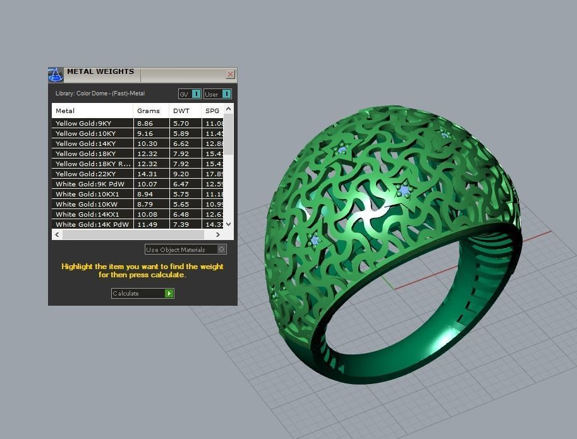
Task: Click the 9.20 DWT value
Action: coord(181,174)
